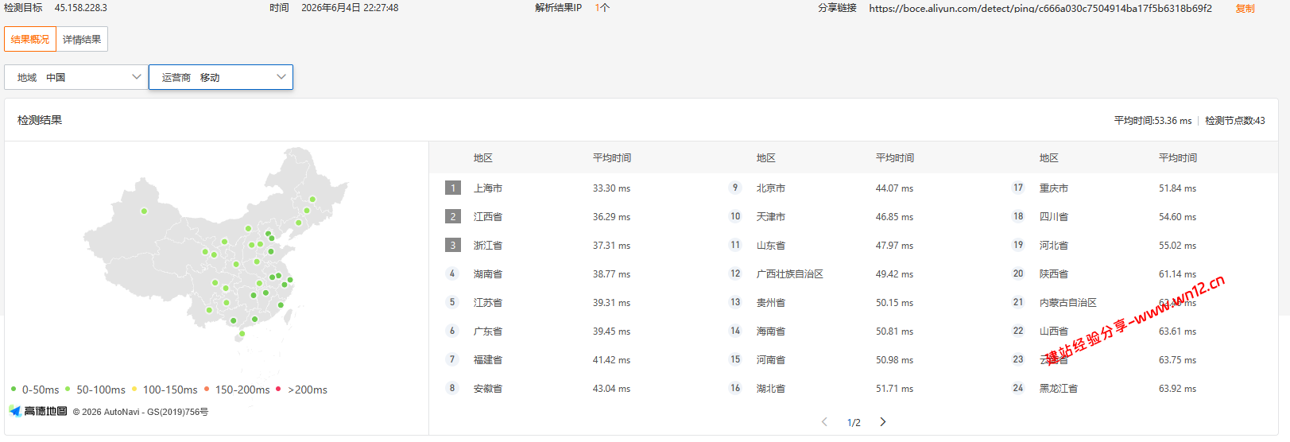
Task: Click the 湖南省 region cell
Action: [488, 274]
